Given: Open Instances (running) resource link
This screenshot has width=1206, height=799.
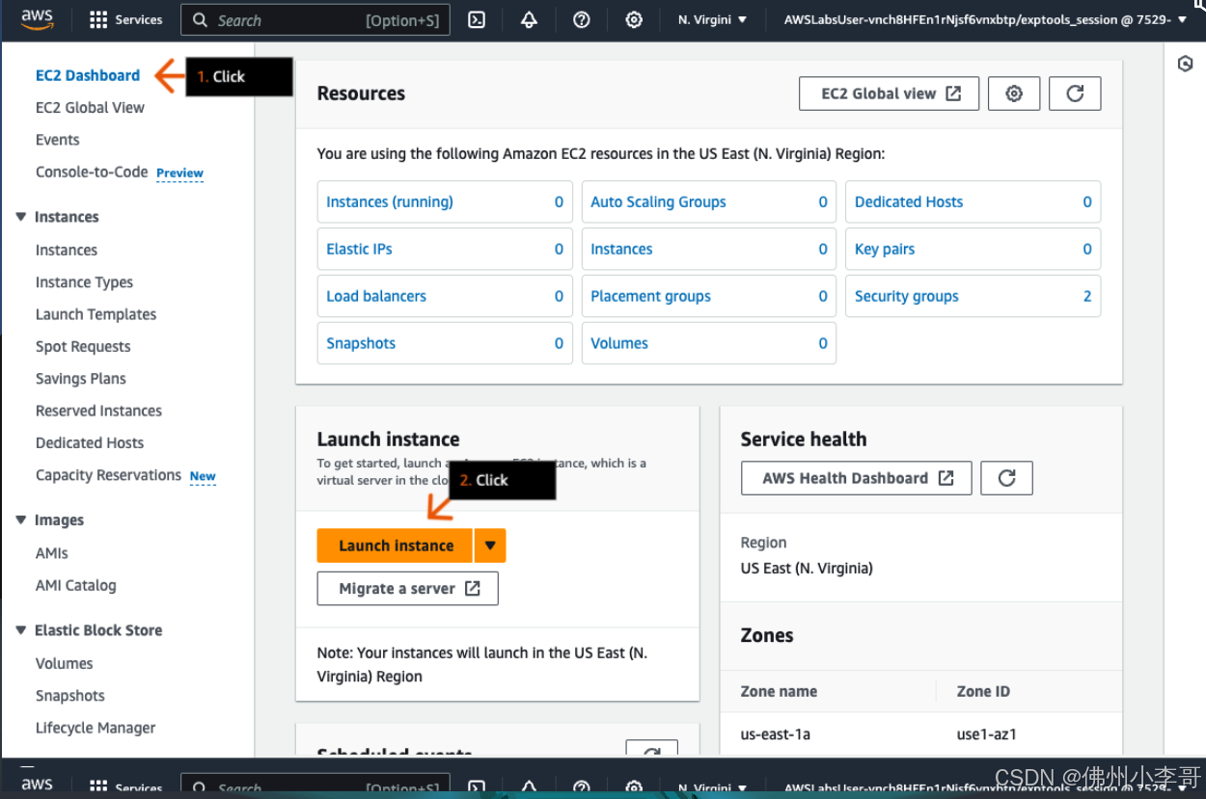Looking at the screenshot, I should (390, 202).
